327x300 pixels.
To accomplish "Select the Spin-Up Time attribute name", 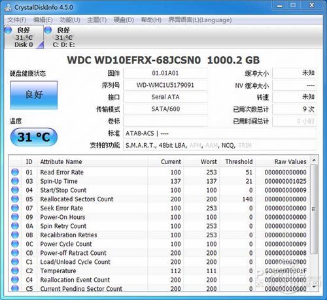I will [x=59, y=181].
